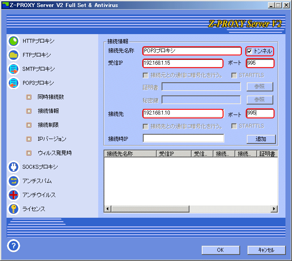
Task: Click the square icon beside IPバージョン
Action: [29, 139]
